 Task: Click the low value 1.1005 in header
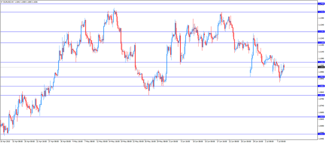click(29, 2)
